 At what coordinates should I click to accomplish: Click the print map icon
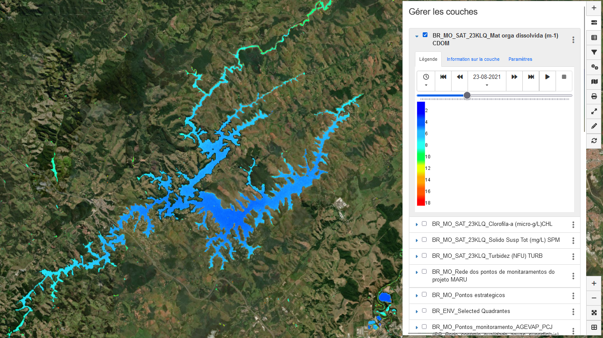[594, 96]
